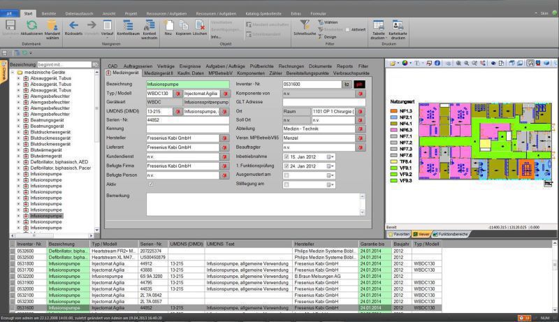The image size is (559, 322).
Task: Click Karteikarte drucken icon
Action: click(398, 25)
